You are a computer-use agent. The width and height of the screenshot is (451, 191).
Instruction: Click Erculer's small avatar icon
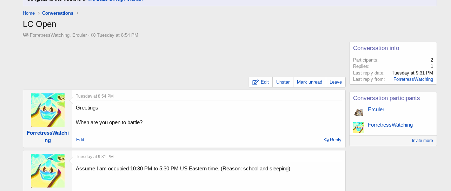point(358,112)
